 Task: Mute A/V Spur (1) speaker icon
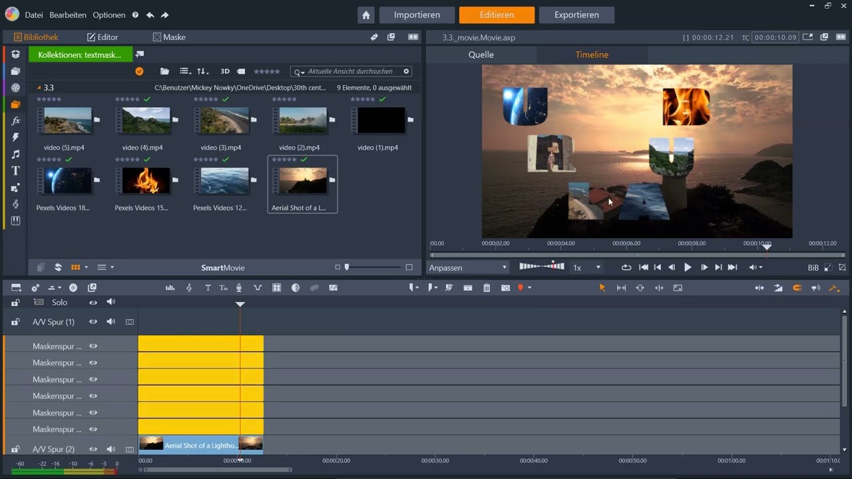[110, 321]
